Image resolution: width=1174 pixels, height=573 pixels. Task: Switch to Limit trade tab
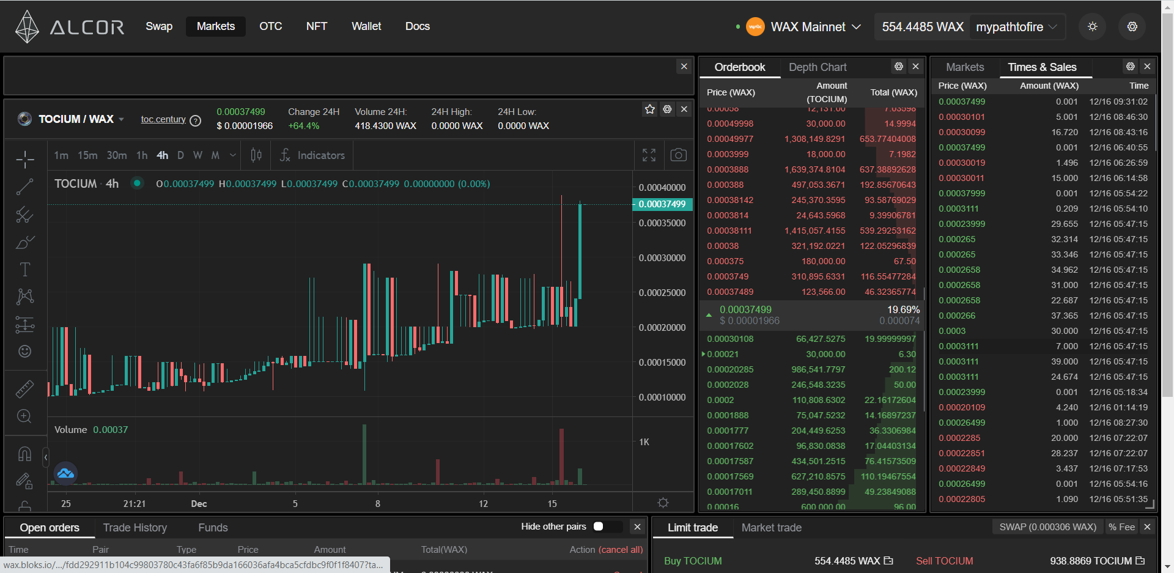click(x=693, y=528)
